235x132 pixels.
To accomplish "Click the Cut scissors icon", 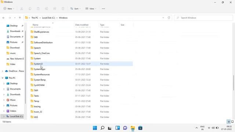I will coord(22,9).
